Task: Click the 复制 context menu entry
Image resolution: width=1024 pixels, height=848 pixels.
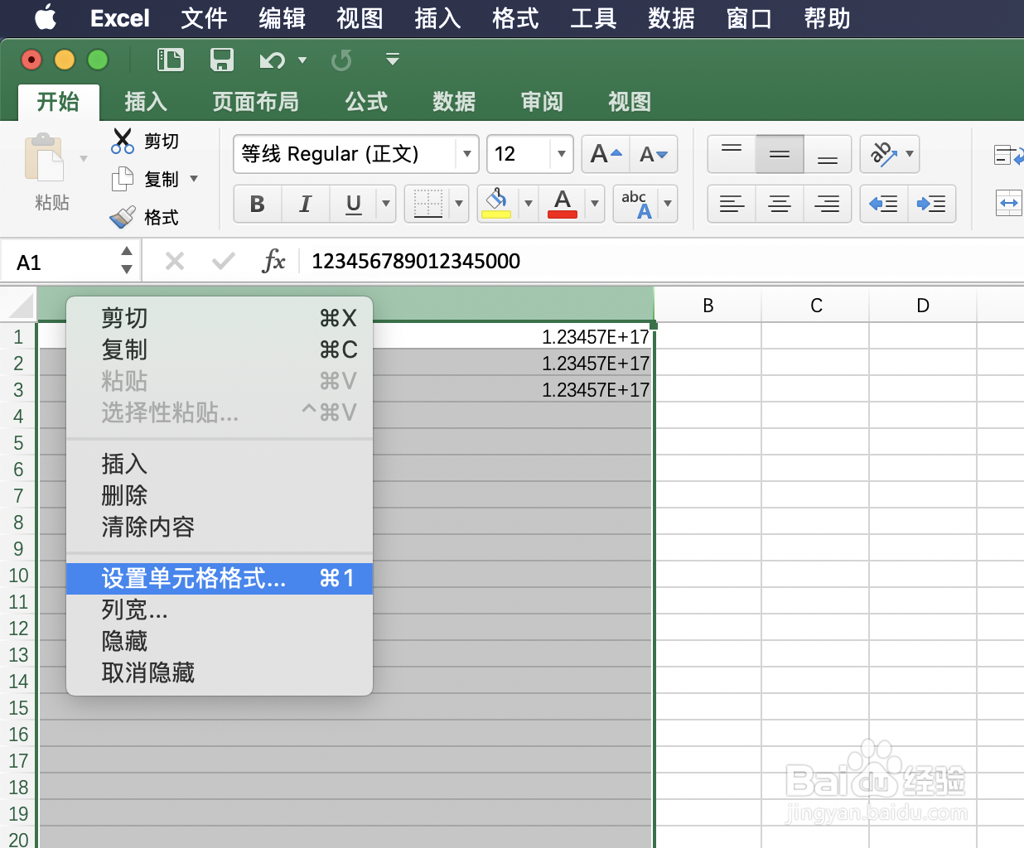Action: coord(220,349)
